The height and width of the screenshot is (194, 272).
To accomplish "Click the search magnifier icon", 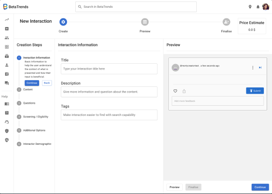I will (80, 7).
